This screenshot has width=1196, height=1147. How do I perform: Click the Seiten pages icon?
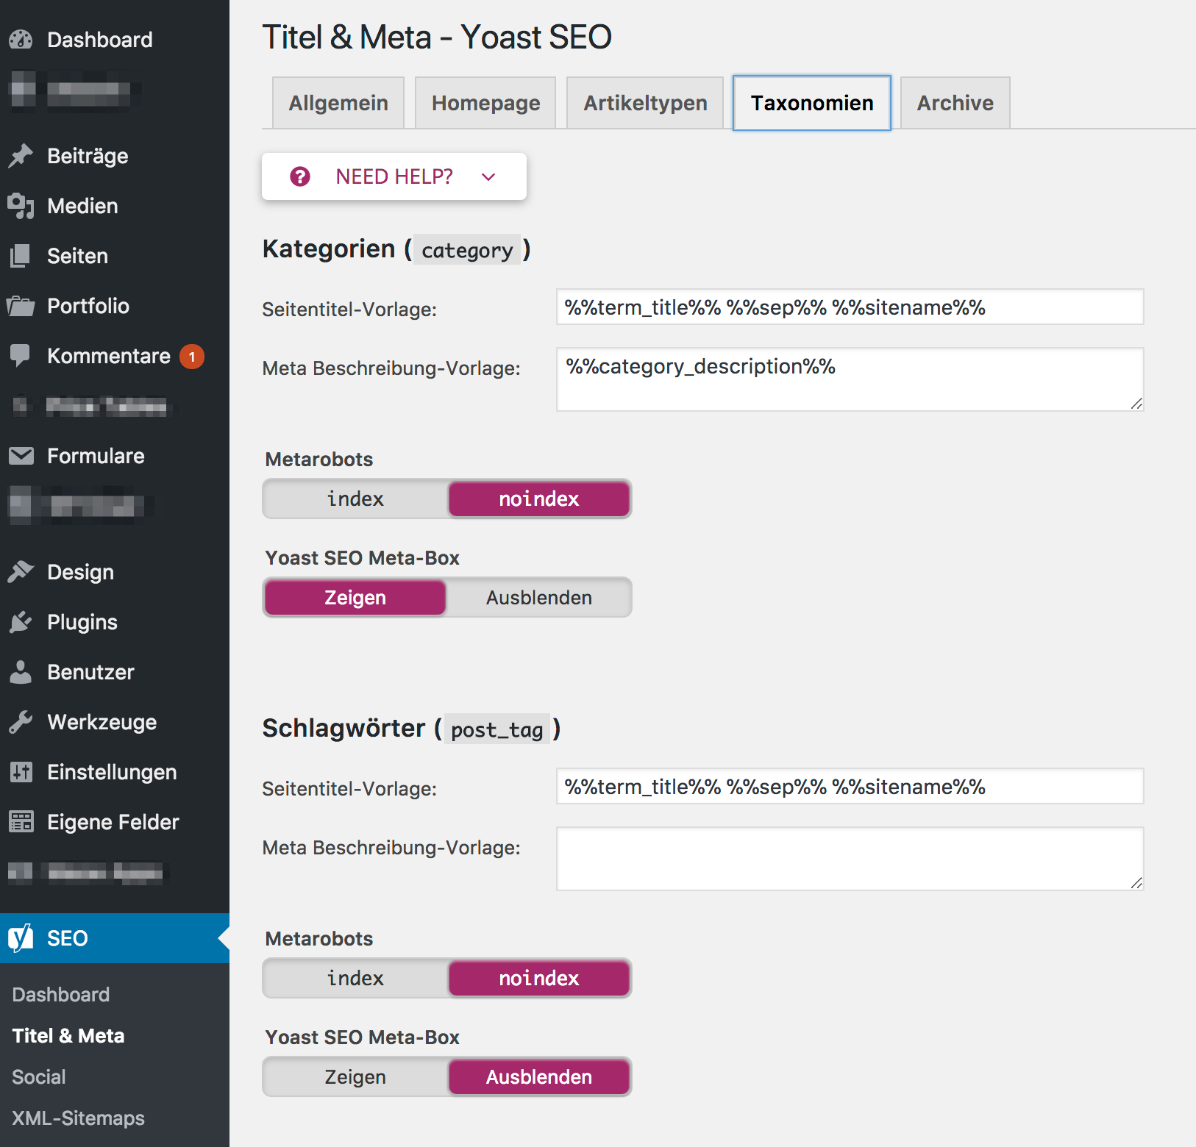[21, 256]
